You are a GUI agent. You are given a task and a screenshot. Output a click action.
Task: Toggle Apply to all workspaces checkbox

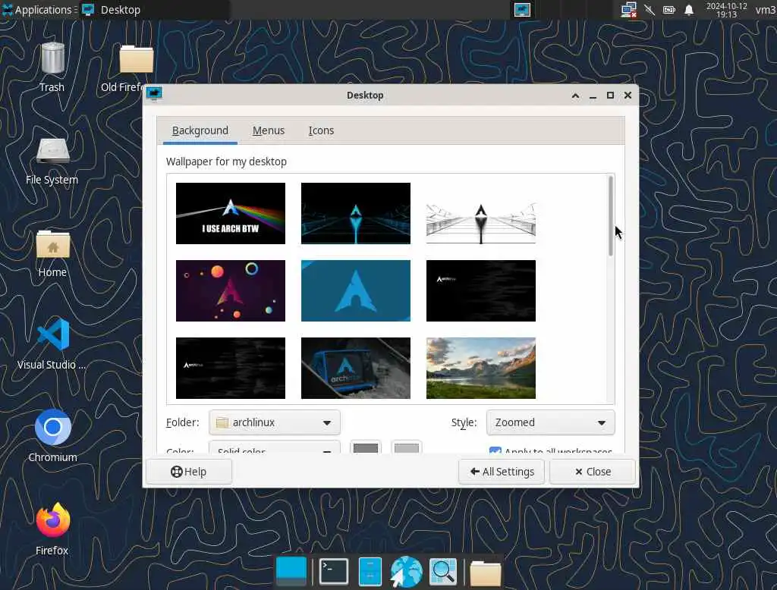coord(495,450)
